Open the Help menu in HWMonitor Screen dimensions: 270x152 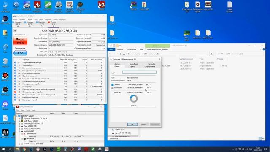tap(34, 110)
